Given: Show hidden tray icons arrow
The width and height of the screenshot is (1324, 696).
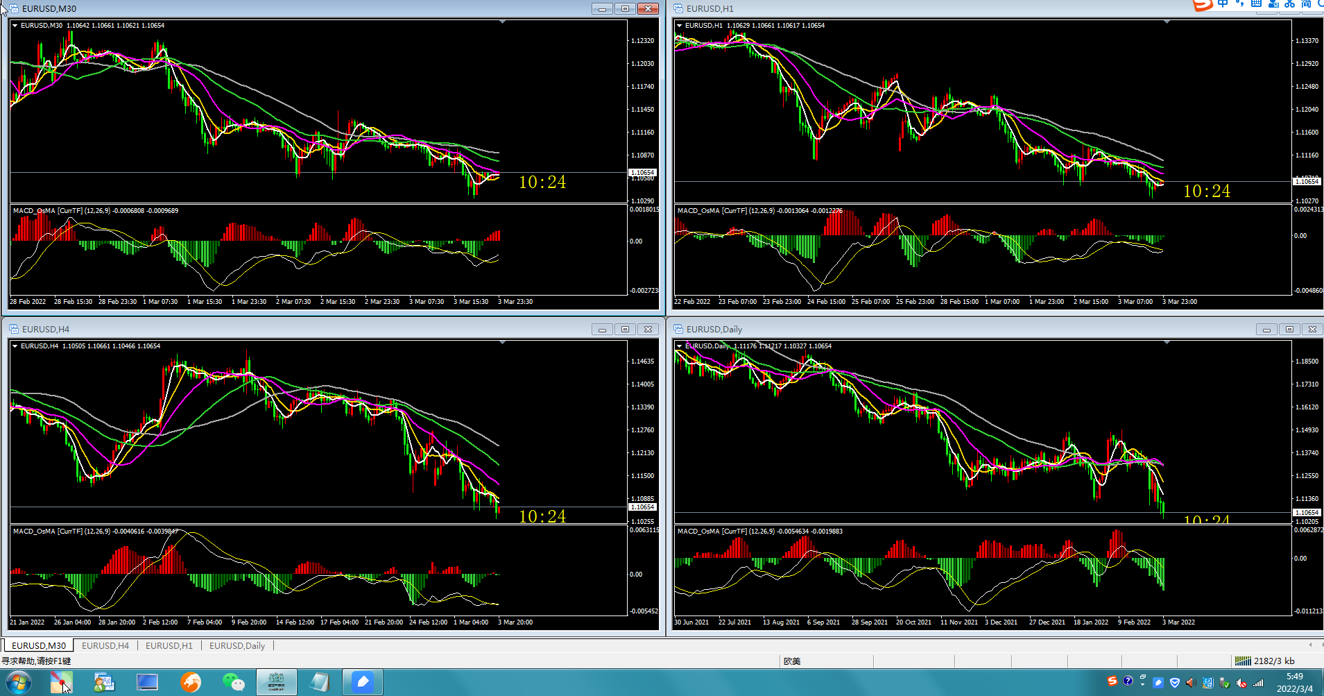Looking at the screenshot, I should coord(1142,684).
